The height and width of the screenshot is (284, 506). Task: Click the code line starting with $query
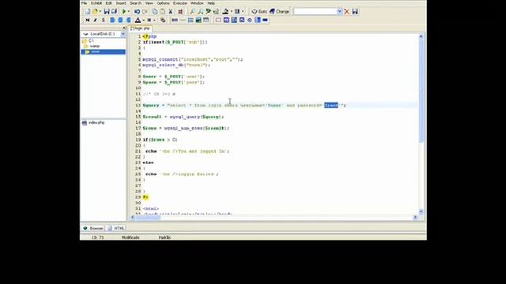click(244, 105)
